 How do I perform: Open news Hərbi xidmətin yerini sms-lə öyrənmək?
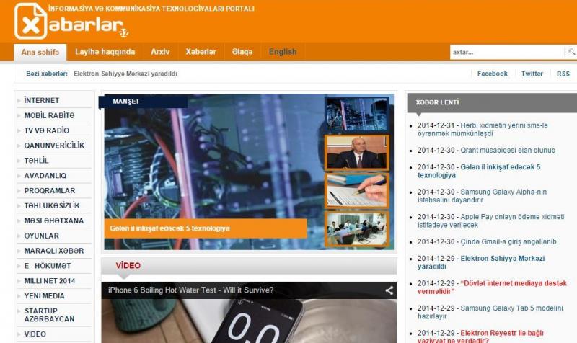(x=483, y=130)
